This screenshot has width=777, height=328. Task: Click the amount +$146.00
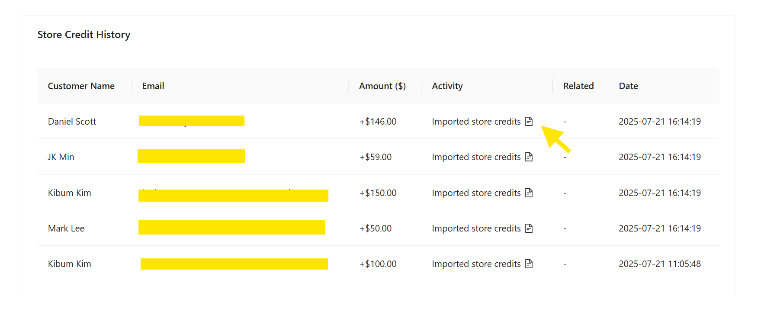(378, 122)
